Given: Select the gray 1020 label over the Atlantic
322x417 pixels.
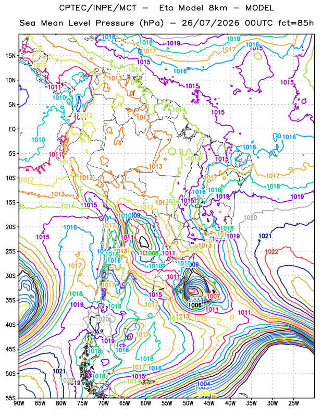Looking at the screenshot, I should (x=250, y=218).
